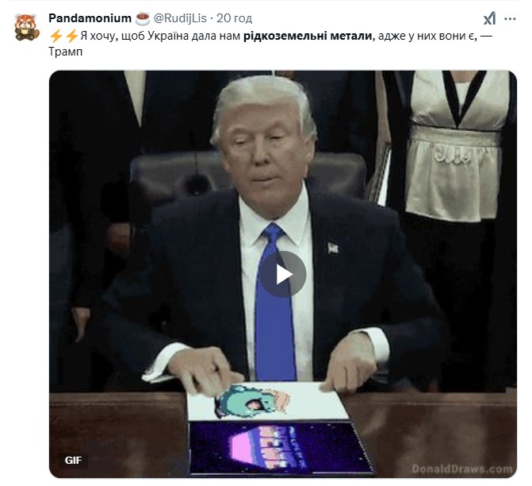Visit the @RudijLis handle profile

(180, 18)
